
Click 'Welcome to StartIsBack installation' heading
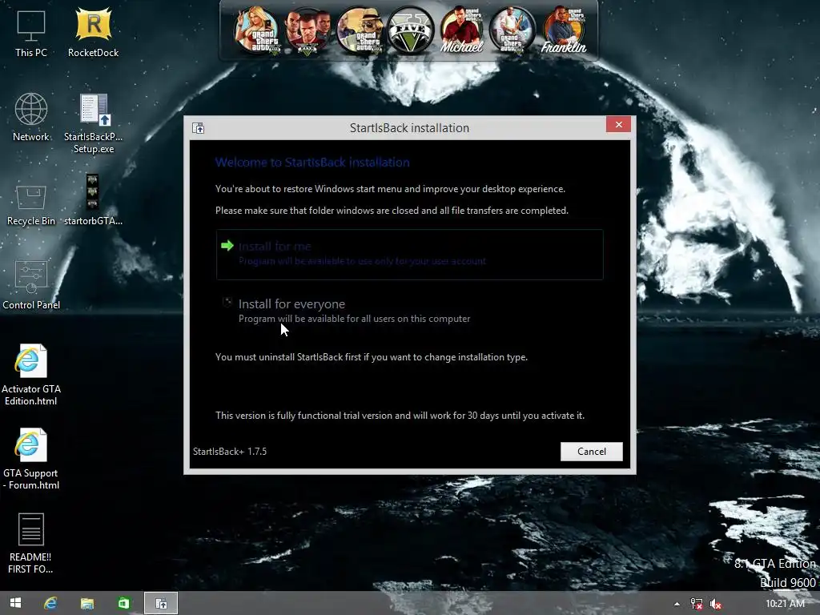coord(312,162)
